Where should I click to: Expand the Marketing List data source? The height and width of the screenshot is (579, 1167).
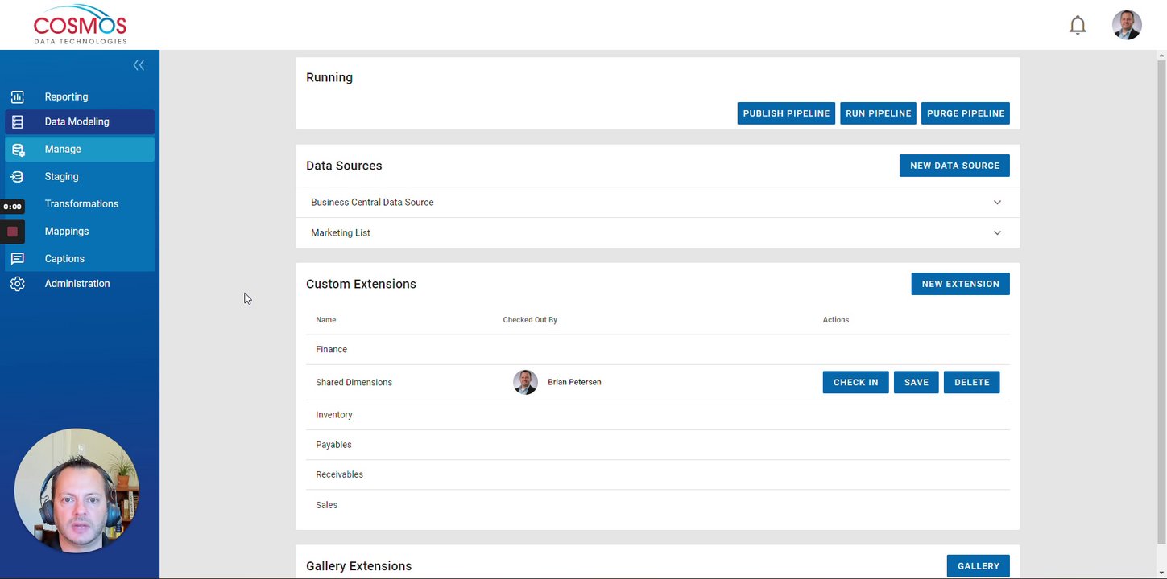coord(997,233)
